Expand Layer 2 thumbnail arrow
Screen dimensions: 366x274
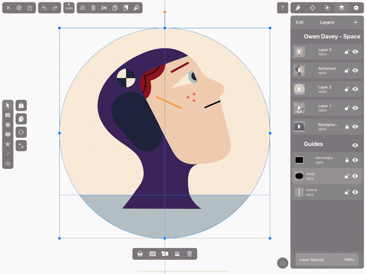[x=299, y=89]
